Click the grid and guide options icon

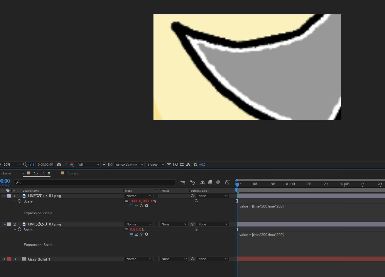pos(26,165)
